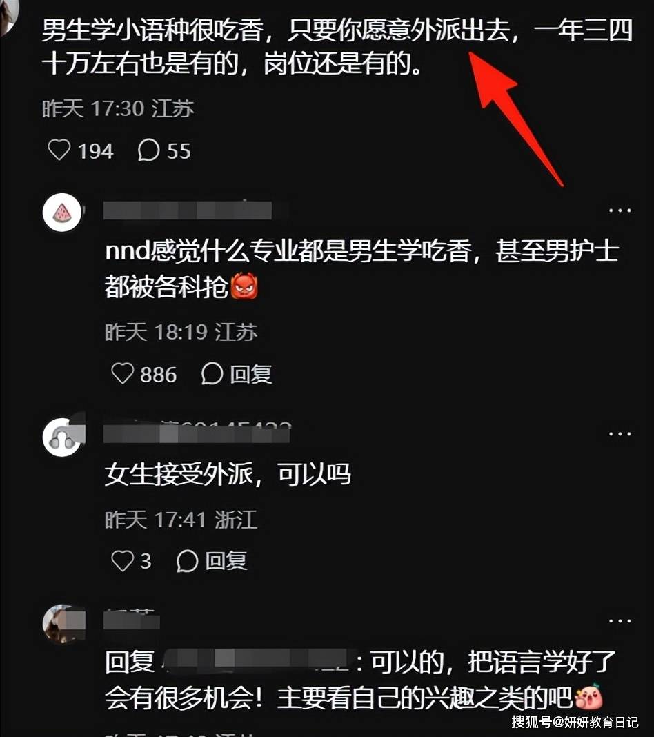Screen dimensions: 654x737
Task: Open three-dot menu on watermelon user's comment
Action: point(620,210)
